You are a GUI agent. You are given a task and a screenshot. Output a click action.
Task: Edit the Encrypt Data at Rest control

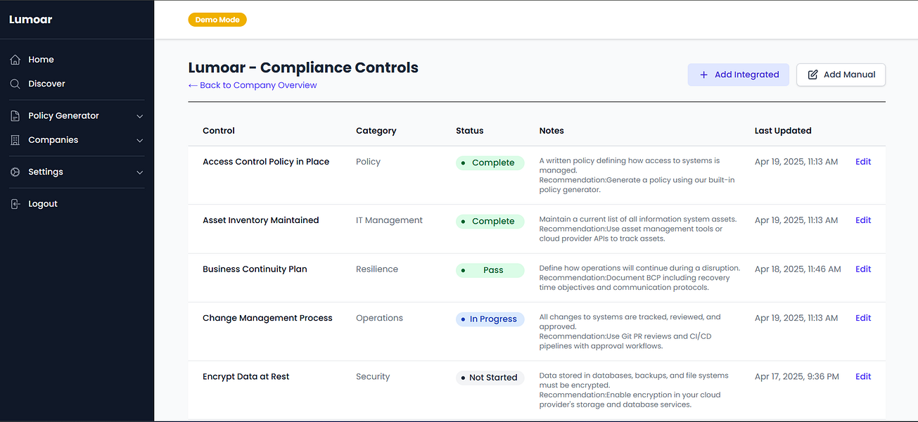point(863,377)
